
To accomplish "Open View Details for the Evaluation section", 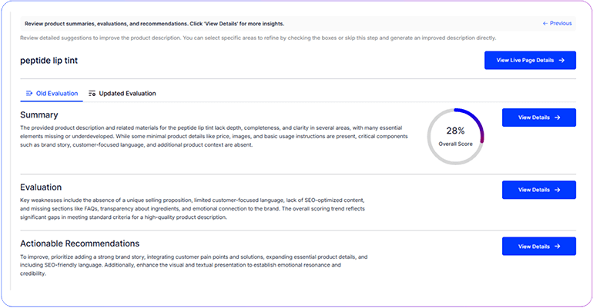I will click(x=539, y=190).
